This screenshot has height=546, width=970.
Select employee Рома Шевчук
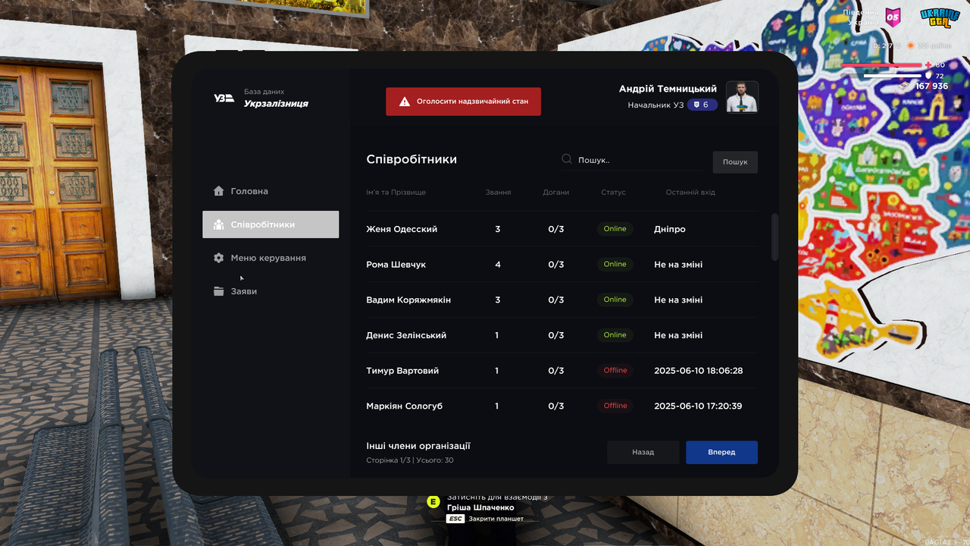pos(562,265)
